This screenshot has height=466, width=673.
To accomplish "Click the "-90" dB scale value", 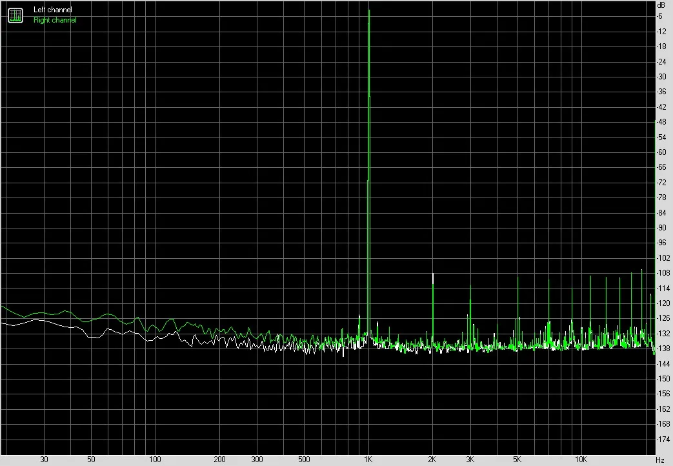I will (661, 228).
